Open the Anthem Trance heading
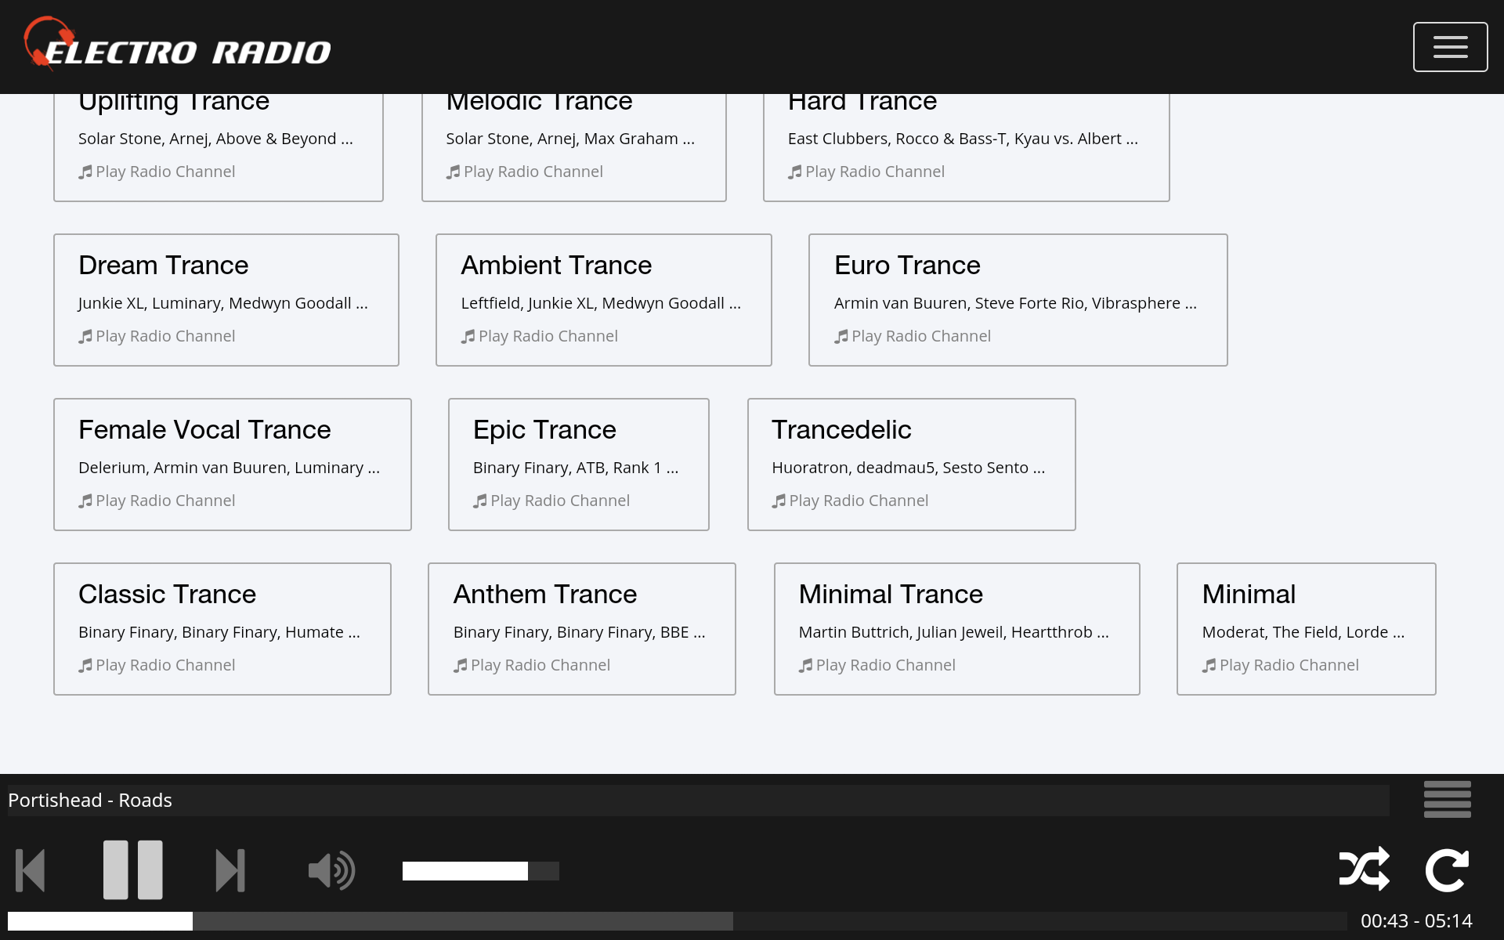The height and width of the screenshot is (940, 1504). 545,595
